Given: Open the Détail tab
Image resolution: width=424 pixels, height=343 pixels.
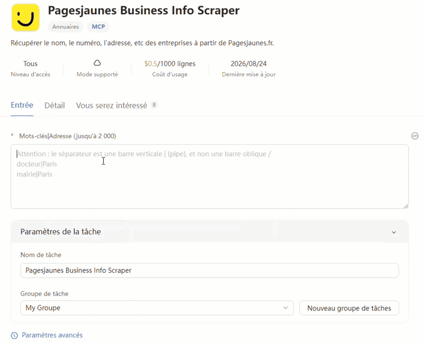Looking at the screenshot, I should [55, 105].
